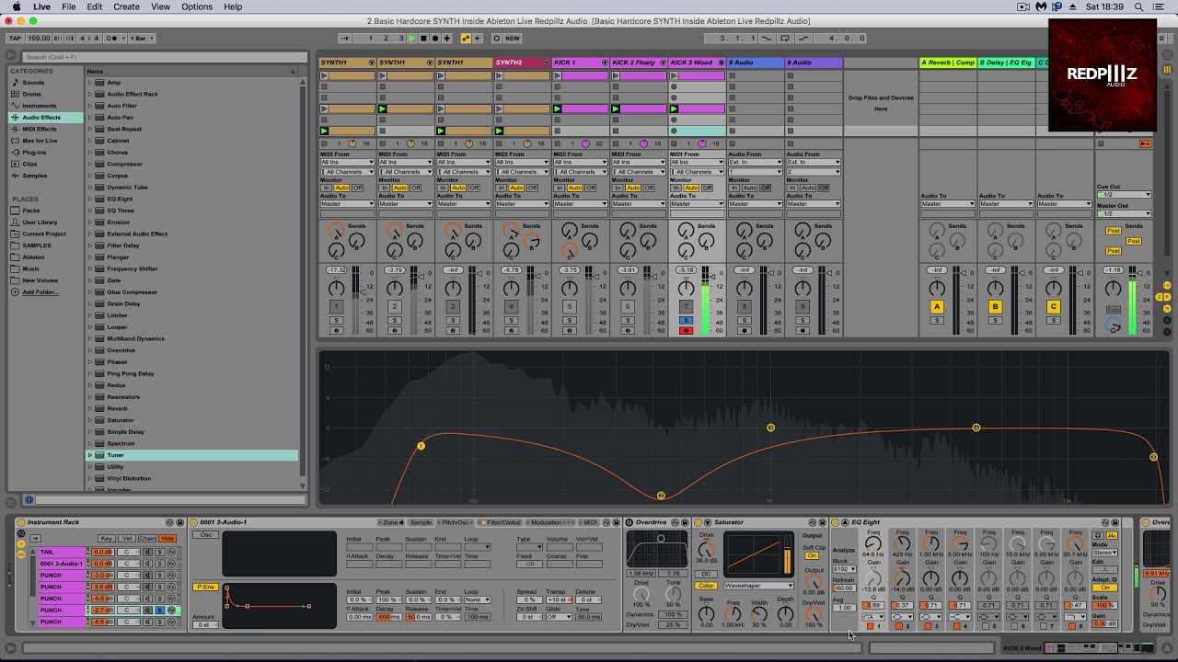Click the NEW session button

(513, 38)
